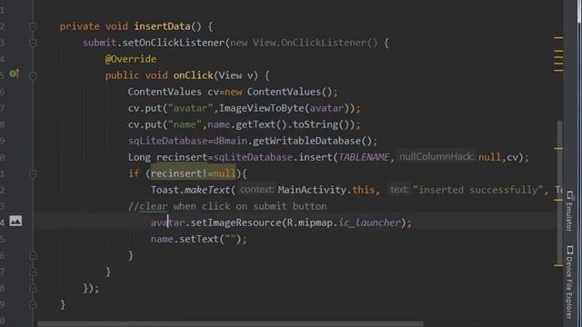
Task: Click the TABLENAME constant
Action: 364,157
